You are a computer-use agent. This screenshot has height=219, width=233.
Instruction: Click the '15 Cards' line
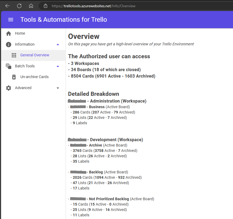(100, 204)
